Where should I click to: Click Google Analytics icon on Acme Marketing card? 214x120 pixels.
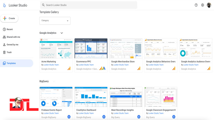point(69,69)
